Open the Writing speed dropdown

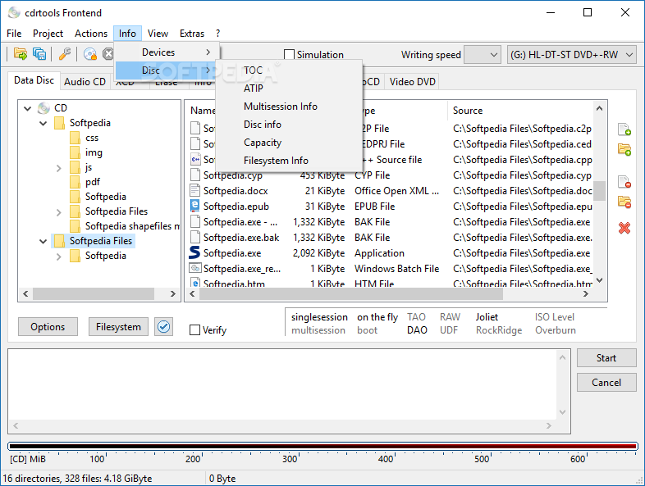pyautogui.click(x=482, y=55)
